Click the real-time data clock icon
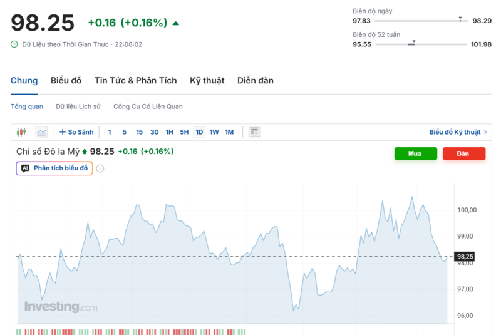This screenshot has height=335, width=501. click(x=14, y=44)
